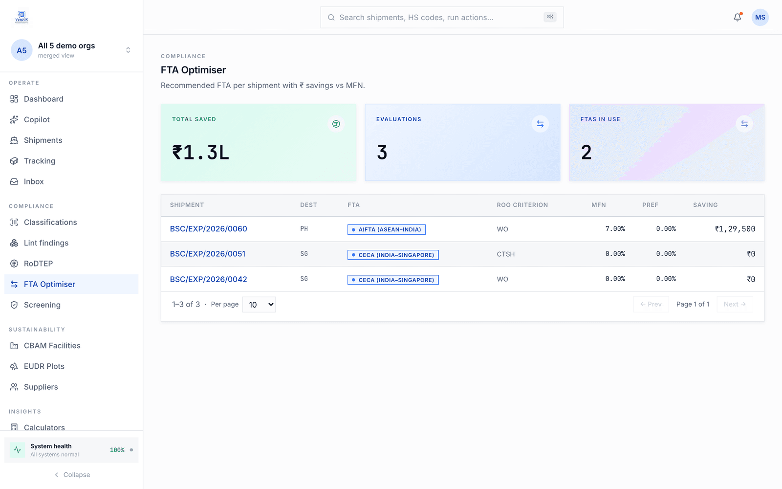Open shipment BSC/EXP/2026/0051
Screen dimensions: 782x489
point(208,254)
